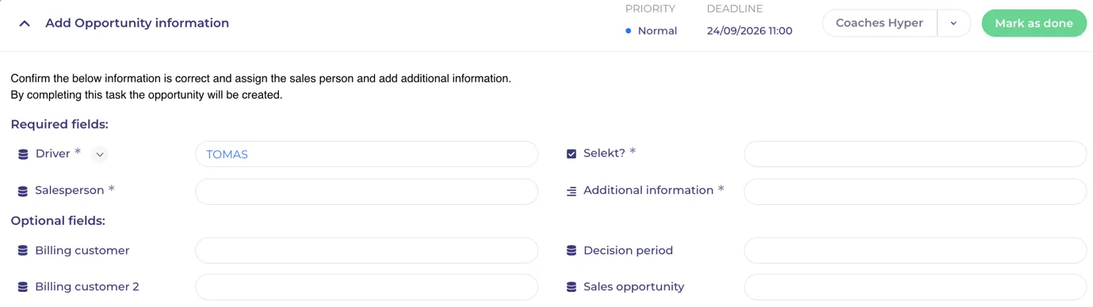Click the Optional fields heading
Viewport: 1093px width, 307px height.
click(x=58, y=221)
